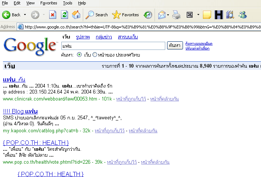Click the Research book-and-magnifier icon
261x177 pixels.
click(230, 15)
